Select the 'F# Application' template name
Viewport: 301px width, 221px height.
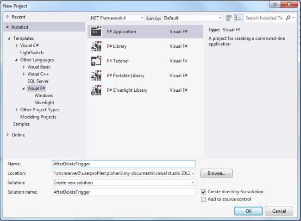121,32
